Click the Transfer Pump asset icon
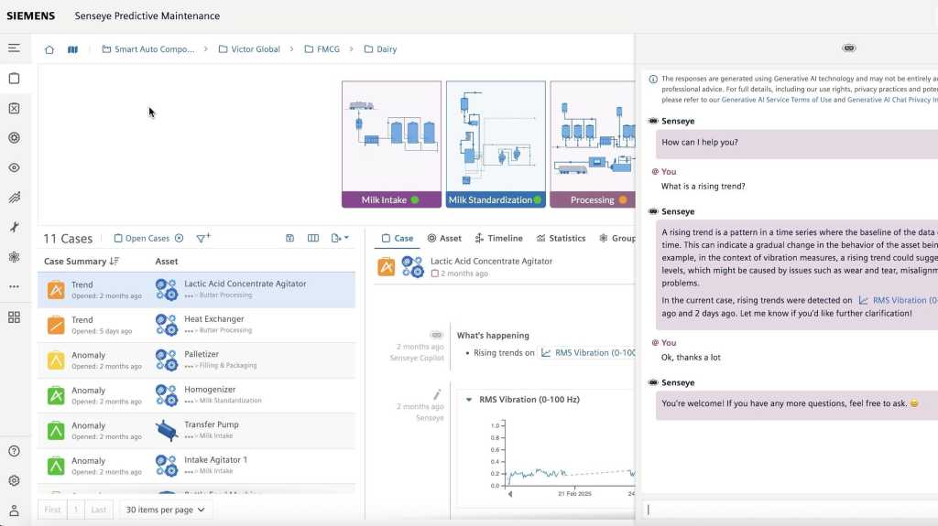Image resolution: width=938 pixels, height=526 pixels. pyautogui.click(x=167, y=431)
